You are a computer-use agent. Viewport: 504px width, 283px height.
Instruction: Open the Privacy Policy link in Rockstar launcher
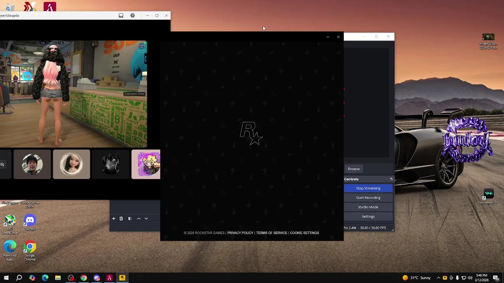point(240,233)
